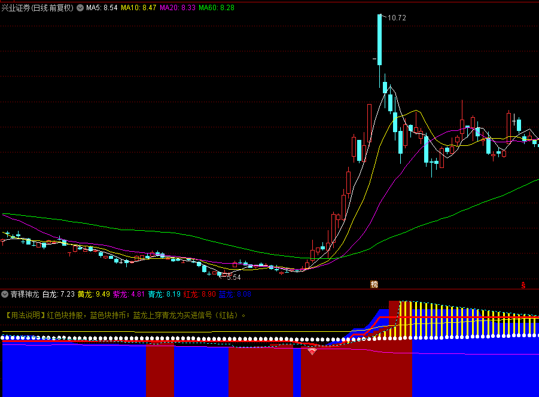Screen dimensions: 539x397
Task: Click the 白龙: 7.23 value
Action: click(59, 294)
